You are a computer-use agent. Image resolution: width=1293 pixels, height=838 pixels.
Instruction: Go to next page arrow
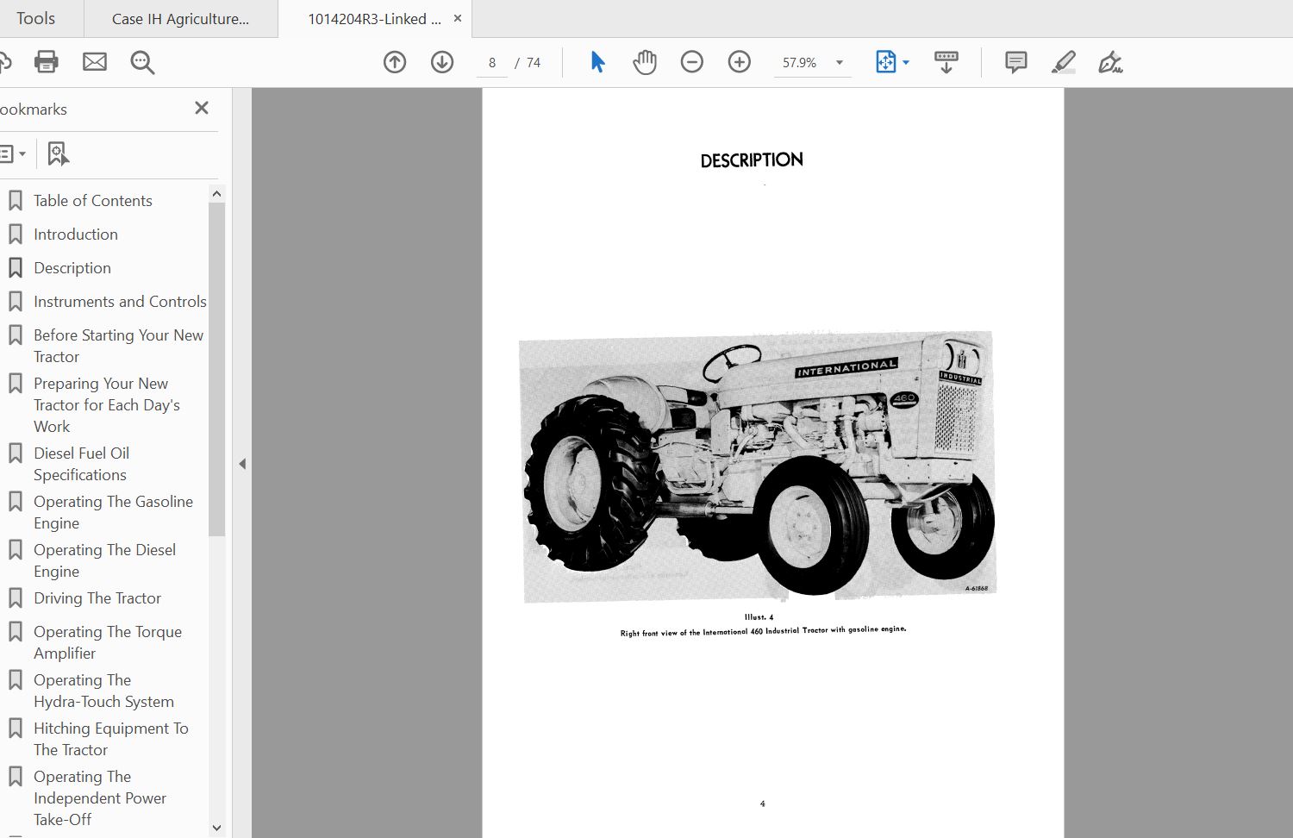(442, 62)
